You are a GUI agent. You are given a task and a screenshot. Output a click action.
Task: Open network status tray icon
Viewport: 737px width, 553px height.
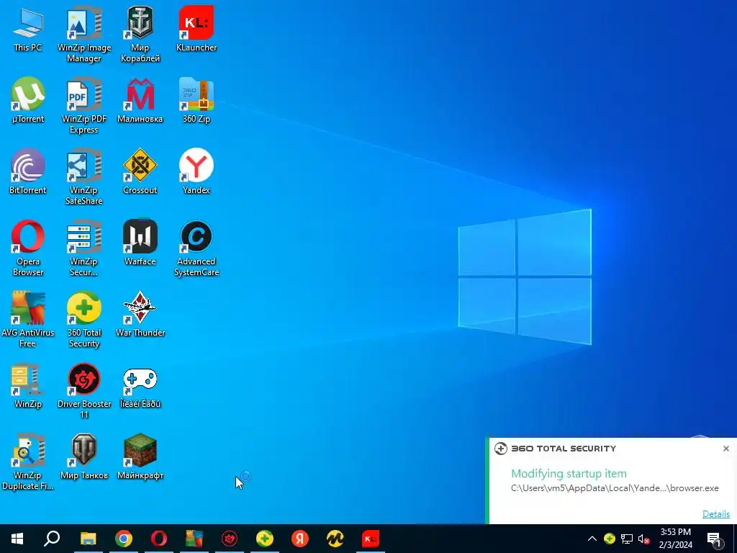(x=627, y=539)
